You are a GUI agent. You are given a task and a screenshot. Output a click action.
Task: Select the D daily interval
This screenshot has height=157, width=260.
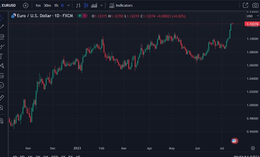62,5
